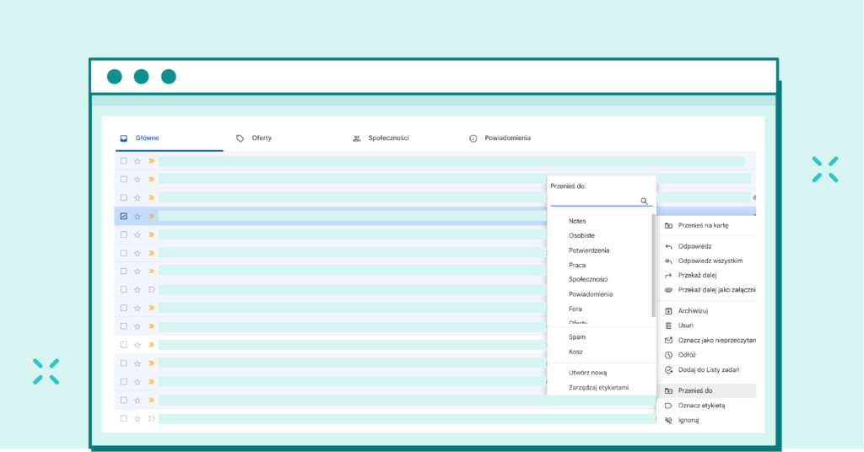Choose Utwórz nową in the label list
This screenshot has height=452, width=864.
click(587, 373)
